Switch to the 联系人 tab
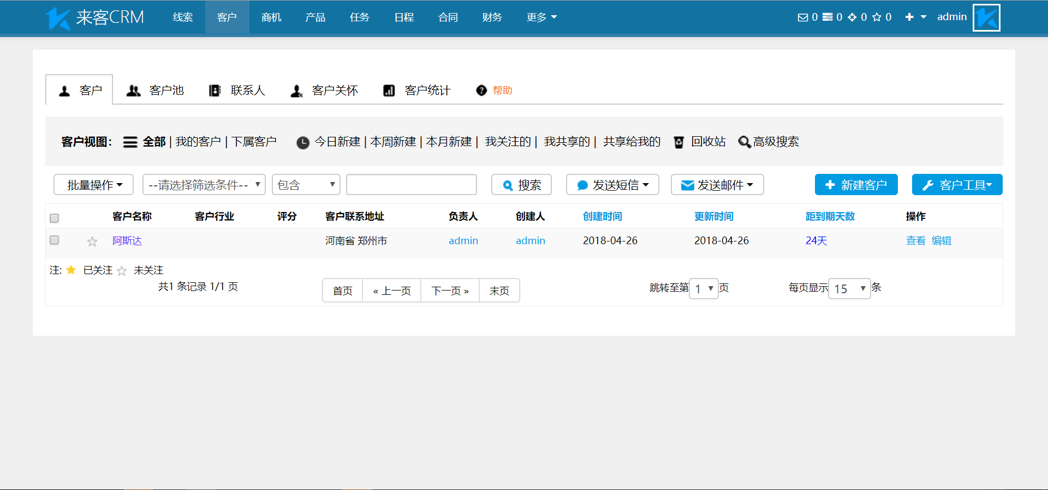Screen dimensions: 1048x490 [x=237, y=90]
